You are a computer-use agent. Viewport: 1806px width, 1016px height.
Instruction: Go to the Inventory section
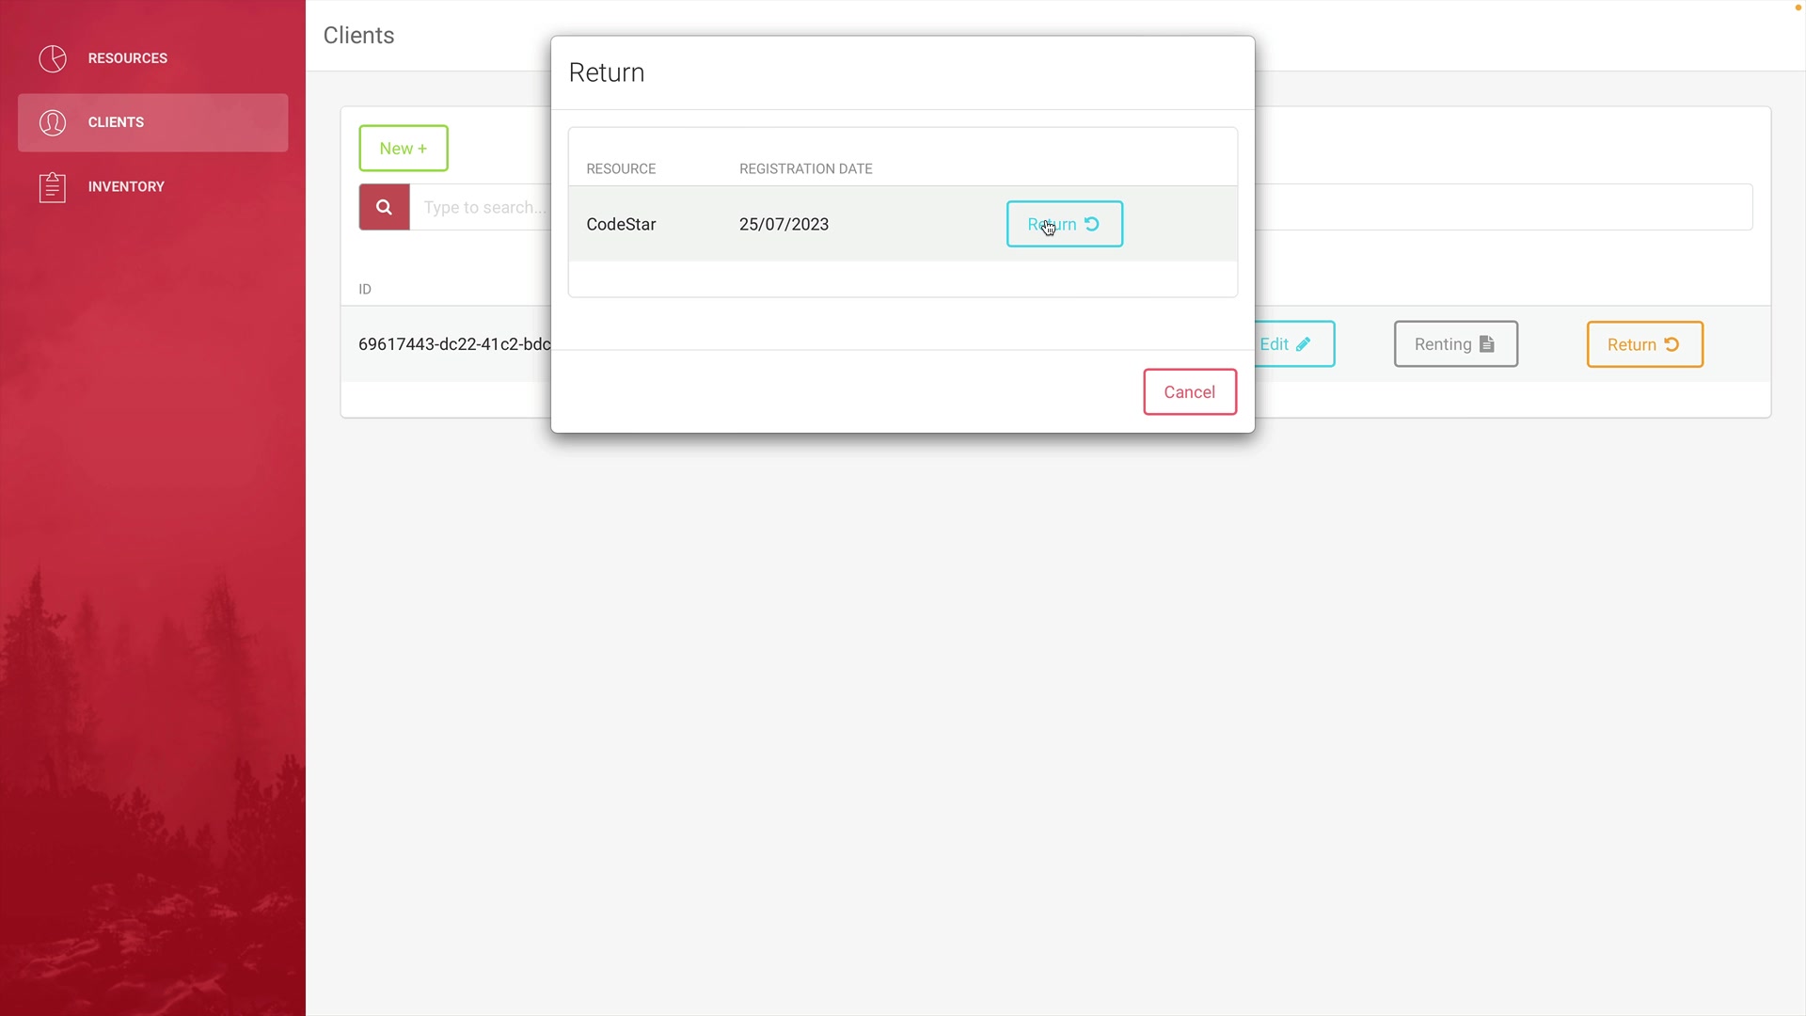click(x=126, y=187)
